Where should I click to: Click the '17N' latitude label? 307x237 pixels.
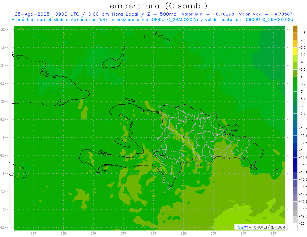click(x=4, y=209)
